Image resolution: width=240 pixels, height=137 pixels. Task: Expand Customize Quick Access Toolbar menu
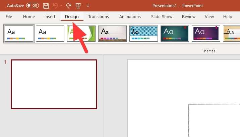88,6
